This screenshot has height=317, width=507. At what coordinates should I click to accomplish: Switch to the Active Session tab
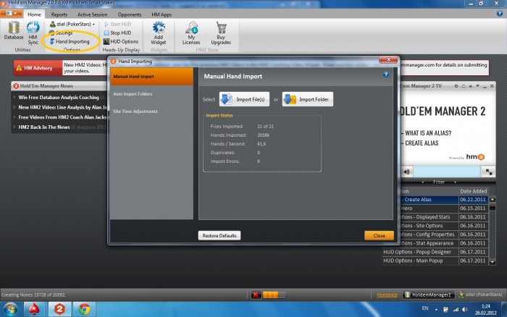[92, 14]
